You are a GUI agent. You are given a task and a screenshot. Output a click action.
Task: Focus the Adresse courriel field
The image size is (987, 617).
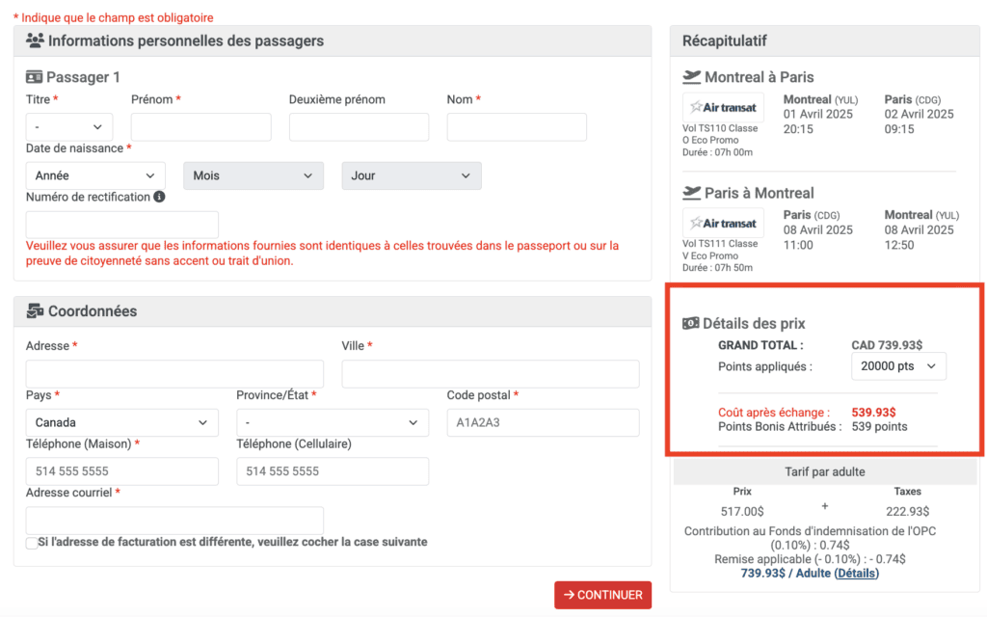[x=174, y=521]
